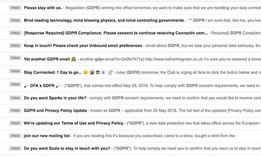This screenshot has height=157, width=261.
Task: Open 'Do you want Scala to stay' email
Action: coord(130,148)
